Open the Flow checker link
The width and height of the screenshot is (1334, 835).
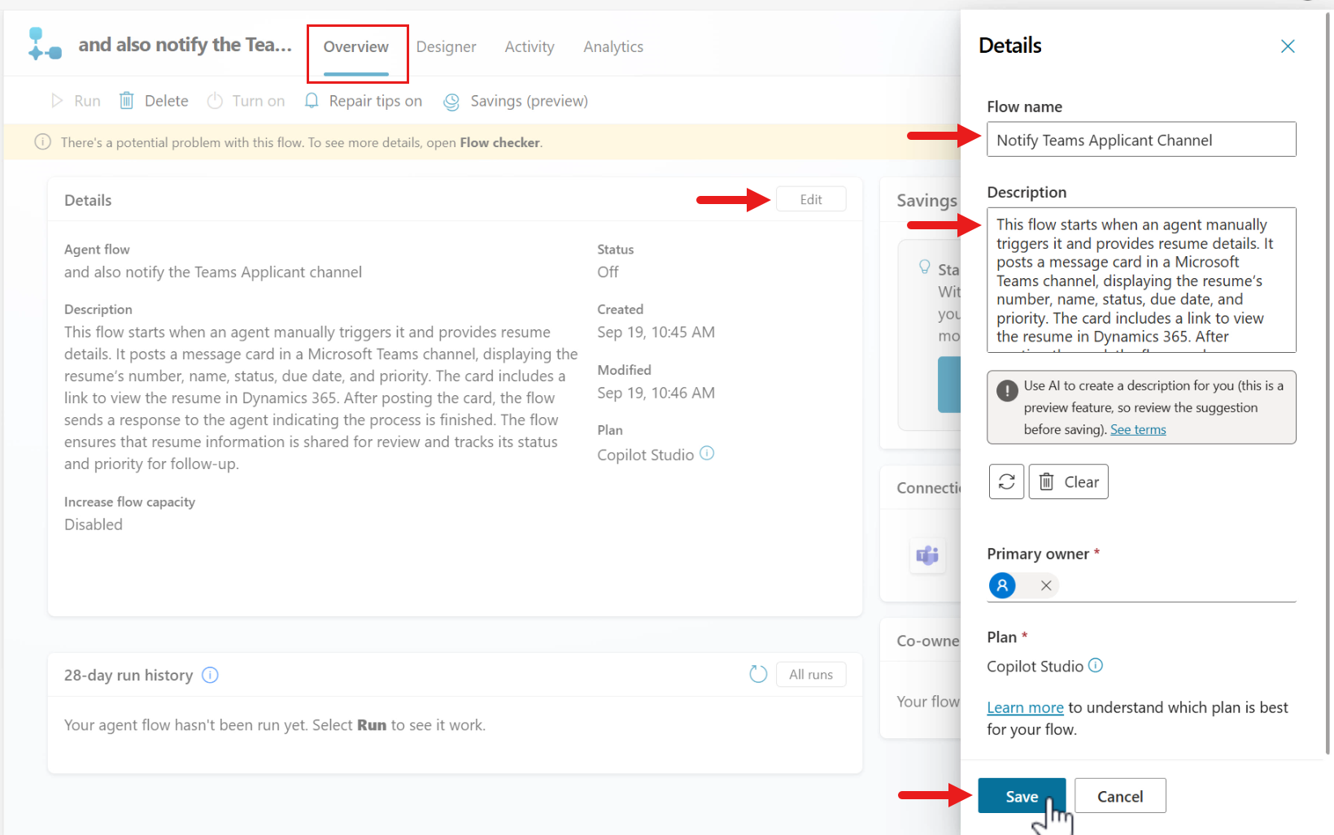point(499,142)
